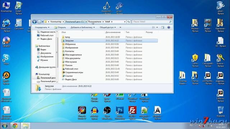Image resolution: width=230 pixels, height=129 pixels.
Task: Select Яндекс.Диск folder in file list
Action: (x=109, y=80)
